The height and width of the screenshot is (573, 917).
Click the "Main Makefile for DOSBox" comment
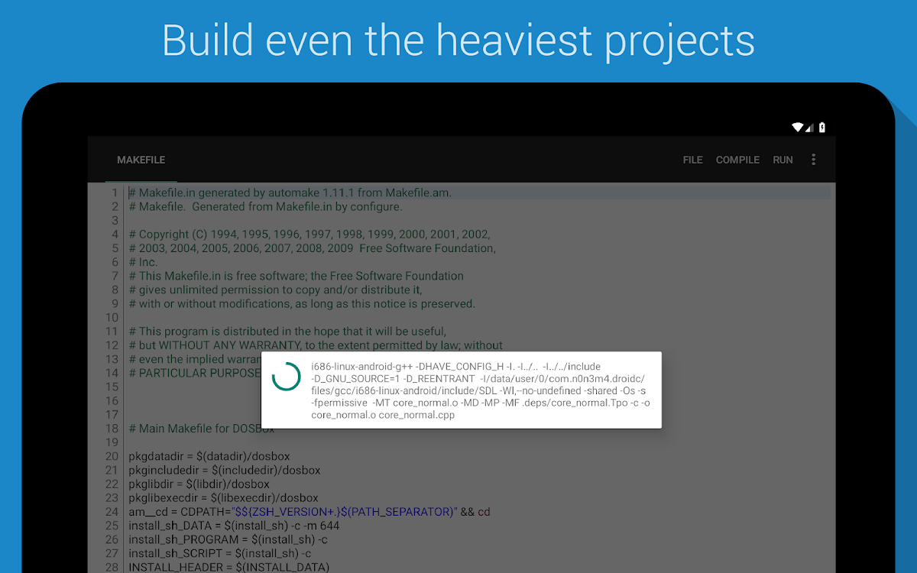pyautogui.click(x=202, y=429)
